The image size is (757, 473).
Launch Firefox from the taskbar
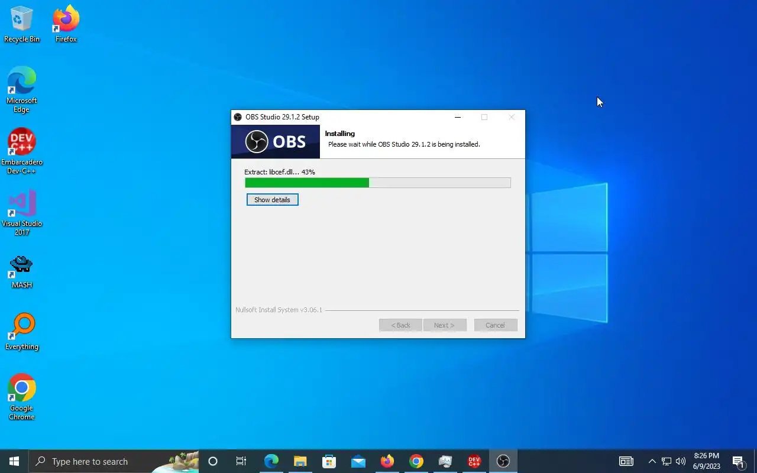[x=387, y=461]
